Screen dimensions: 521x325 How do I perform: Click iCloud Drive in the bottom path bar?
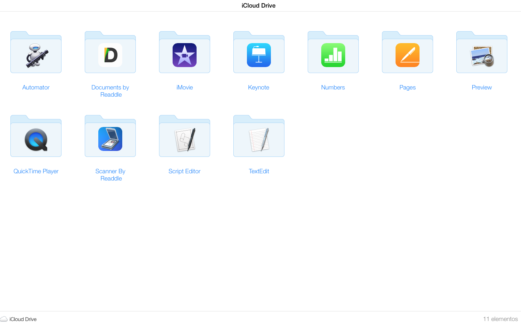tap(23, 319)
